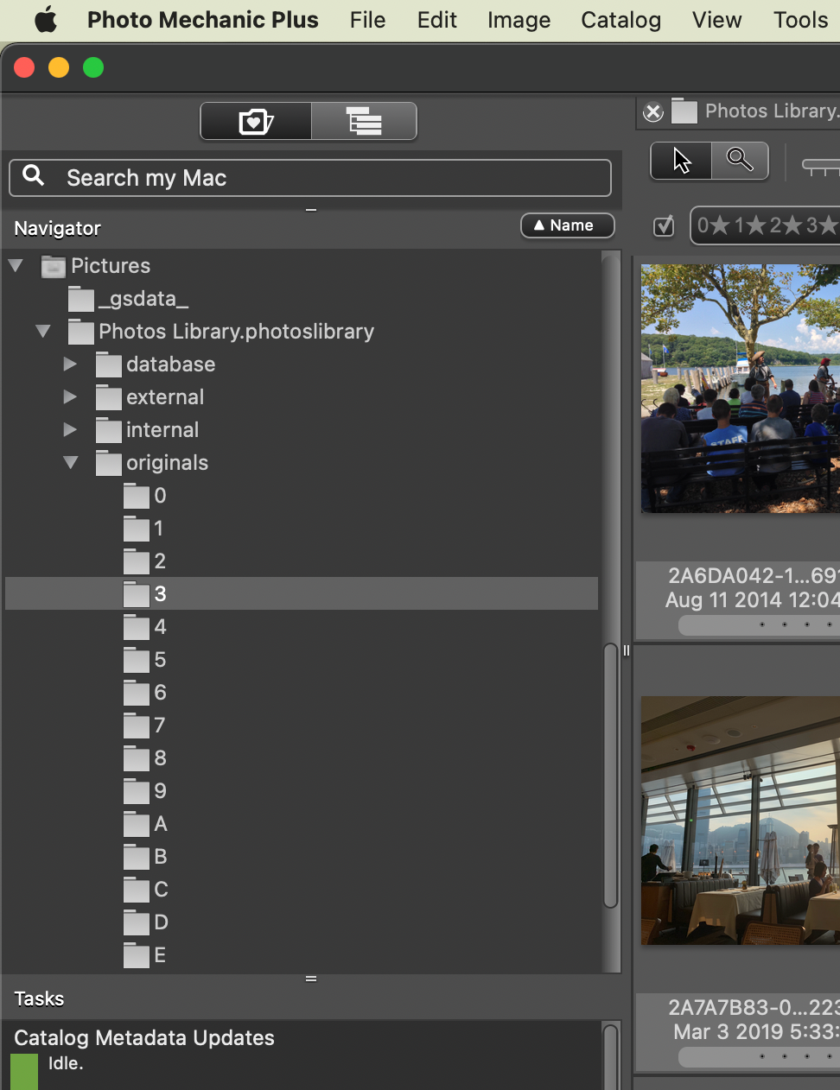This screenshot has width=840, height=1090.
Task: Open the View menu
Action: click(716, 20)
